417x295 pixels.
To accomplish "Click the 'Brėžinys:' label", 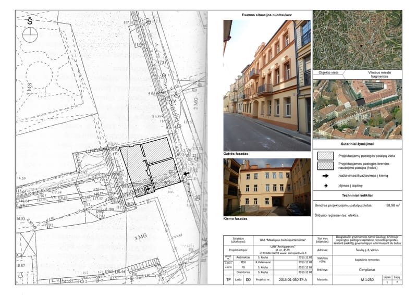I will [322, 270].
